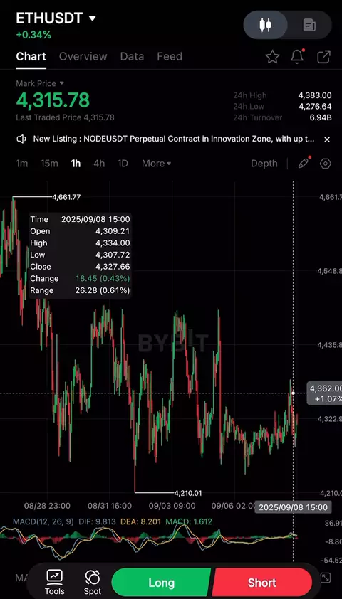The width and height of the screenshot is (342, 599).
Task: Switch to the order book view toggle
Action: (x=309, y=25)
